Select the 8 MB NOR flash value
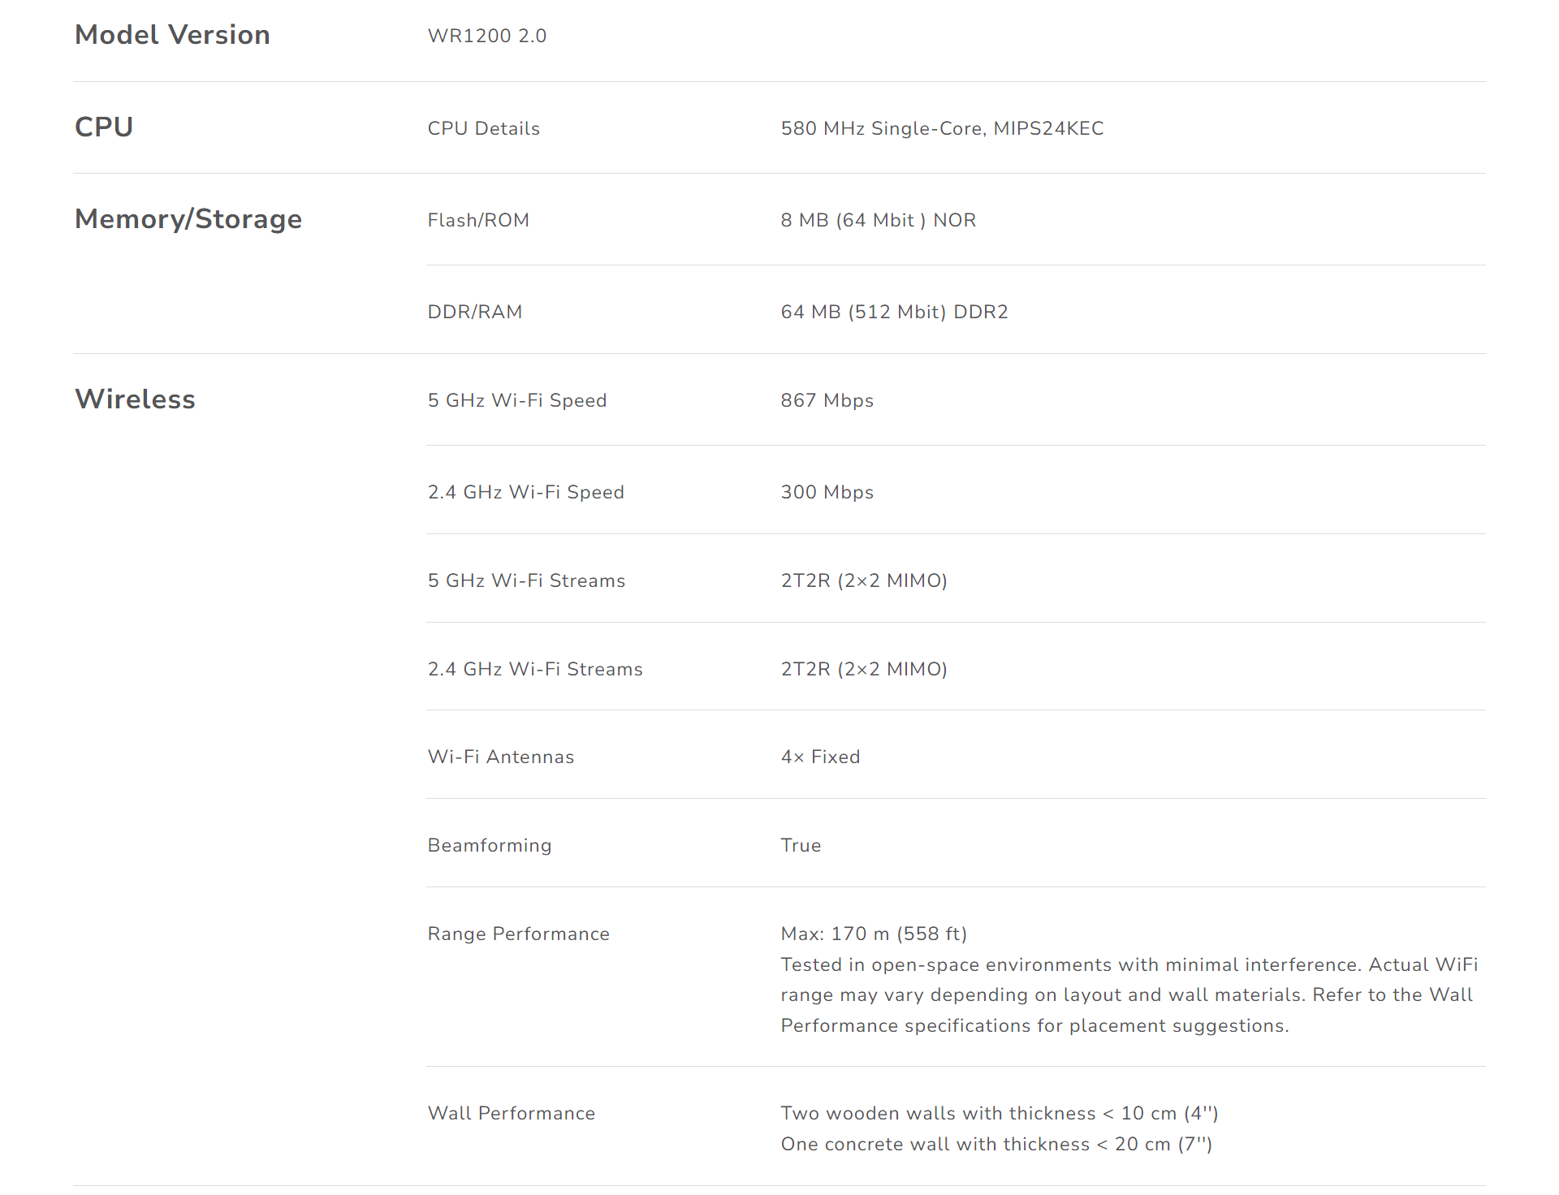Viewport: 1559px width, 1195px height. (879, 220)
